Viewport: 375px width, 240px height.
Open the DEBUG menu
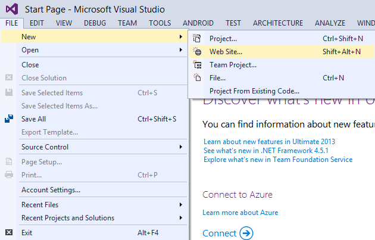(95, 23)
